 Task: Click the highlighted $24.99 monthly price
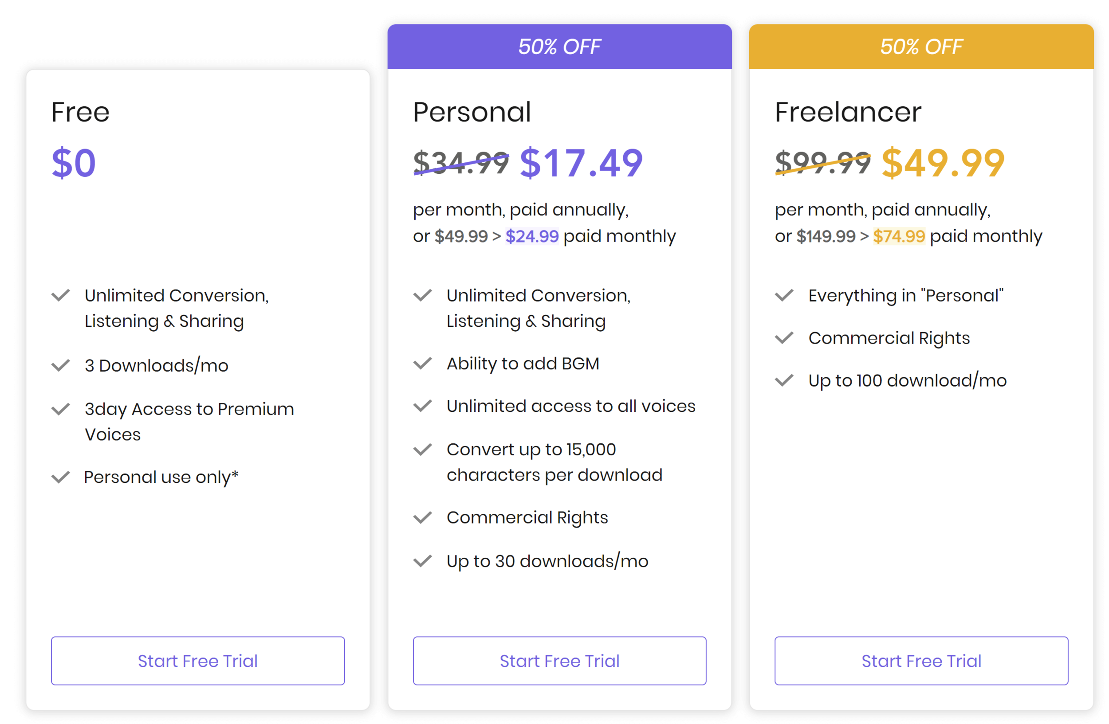coord(532,236)
